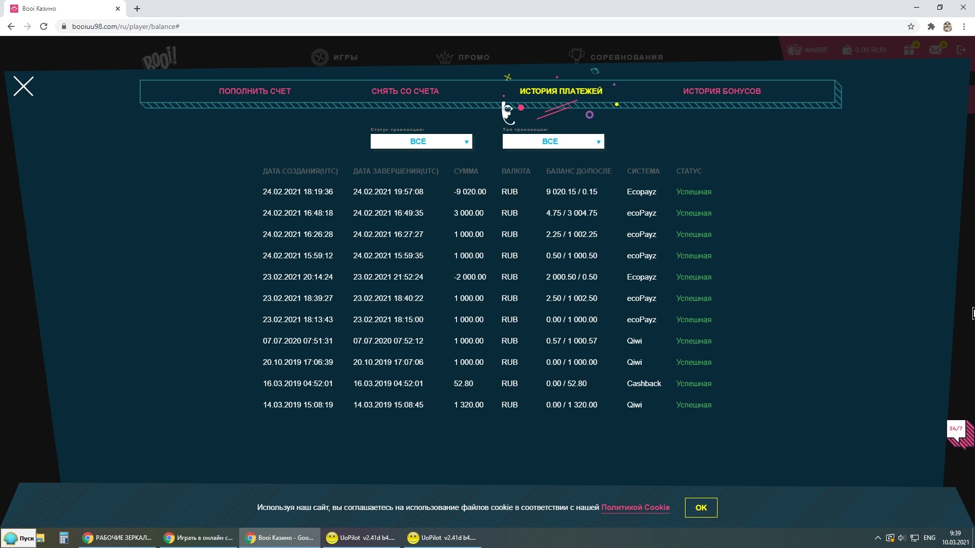Click the system tray volume icon
The width and height of the screenshot is (975, 548).
pos(902,538)
